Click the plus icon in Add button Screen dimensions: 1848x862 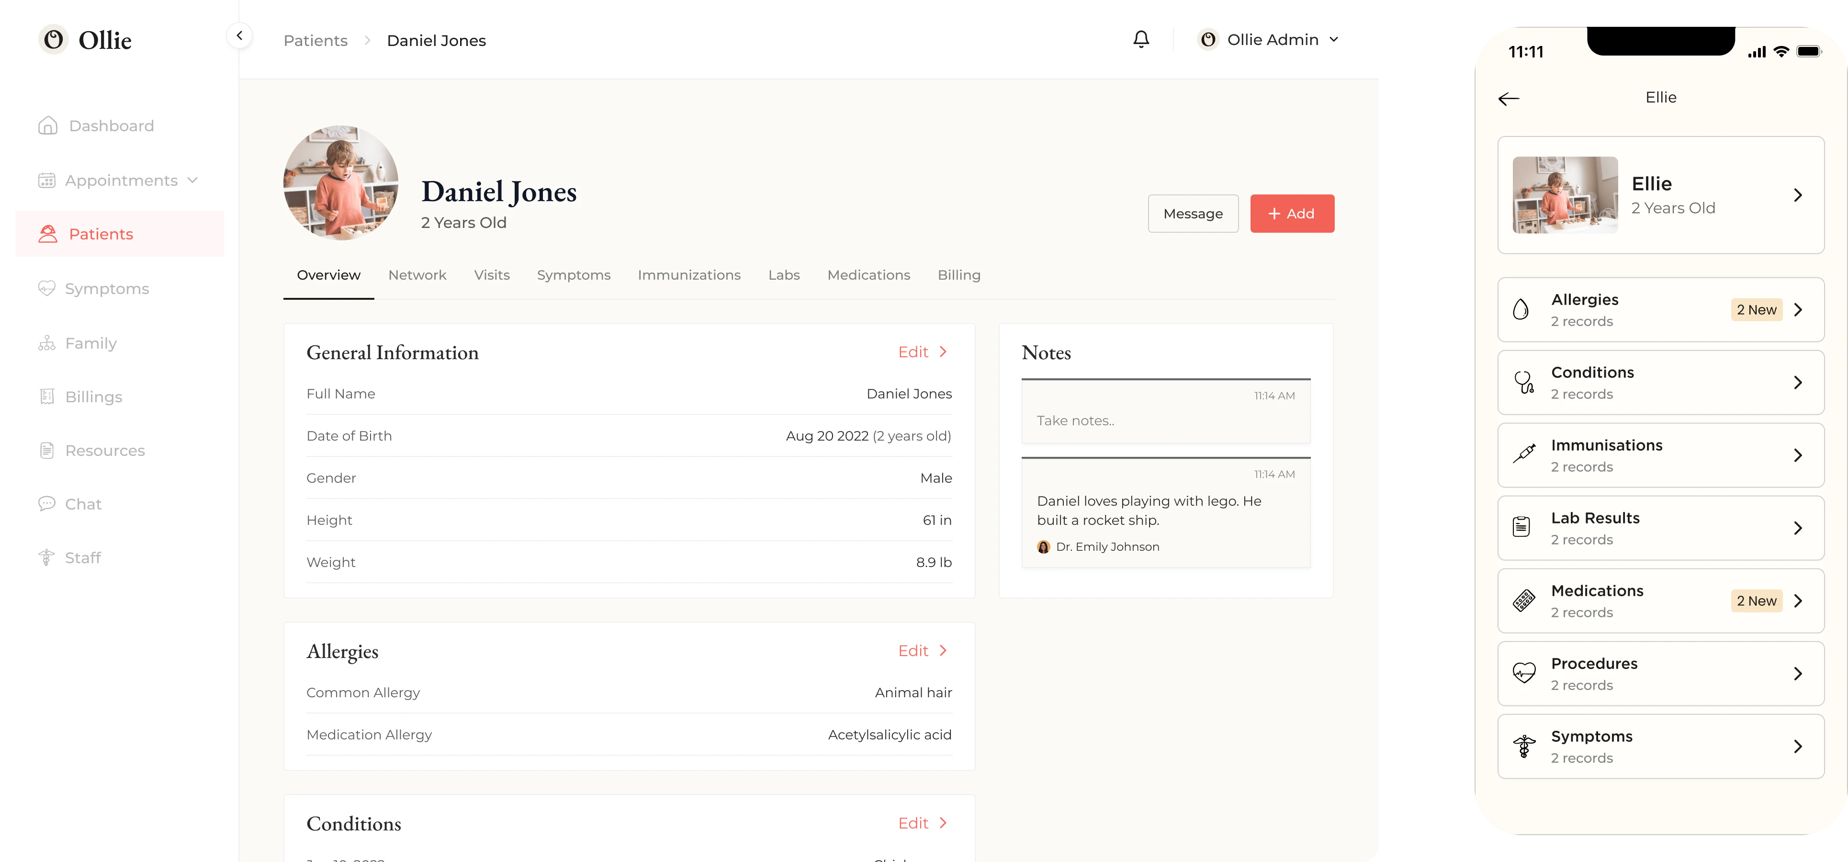[1274, 214]
